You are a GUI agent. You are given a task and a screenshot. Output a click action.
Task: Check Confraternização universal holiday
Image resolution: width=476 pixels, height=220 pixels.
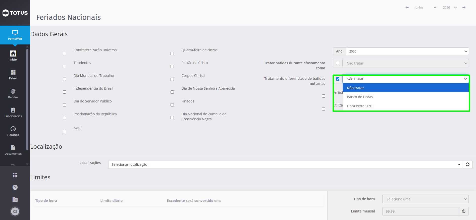[64, 54]
